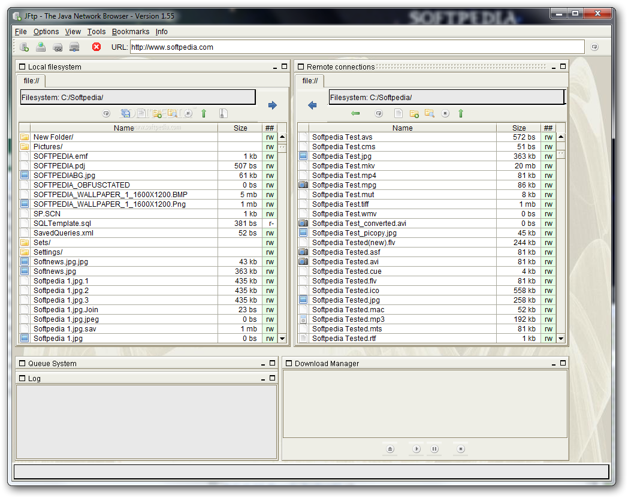Click the stop icon in Remote connections toolbar
628x498 pixels.
[x=445, y=114]
